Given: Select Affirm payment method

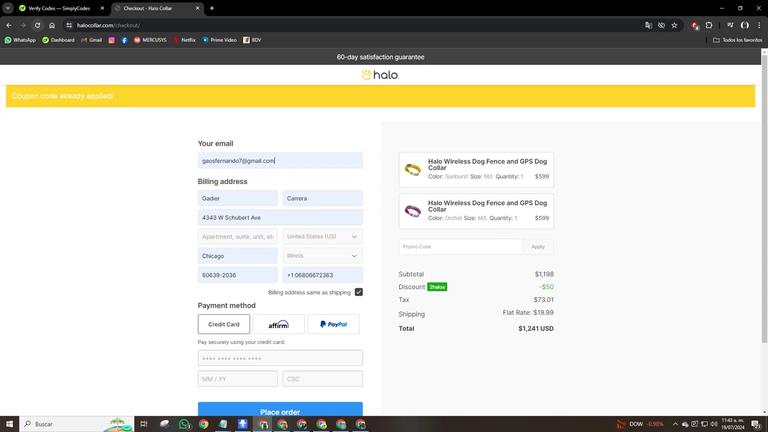Looking at the screenshot, I should pyautogui.click(x=279, y=324).
